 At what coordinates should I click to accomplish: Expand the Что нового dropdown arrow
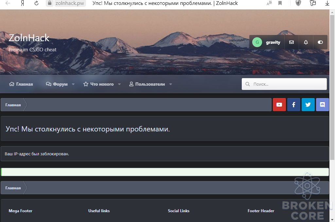click(119, 84)
